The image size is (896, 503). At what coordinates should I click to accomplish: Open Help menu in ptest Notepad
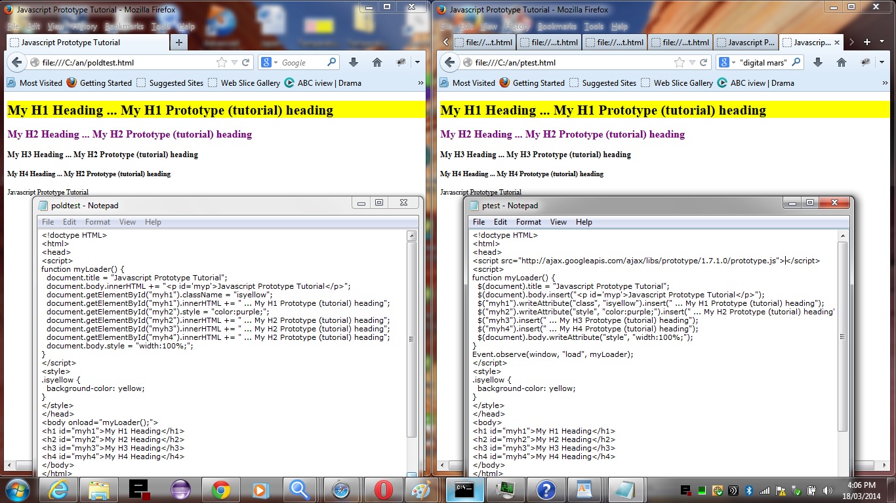(584, 222)
